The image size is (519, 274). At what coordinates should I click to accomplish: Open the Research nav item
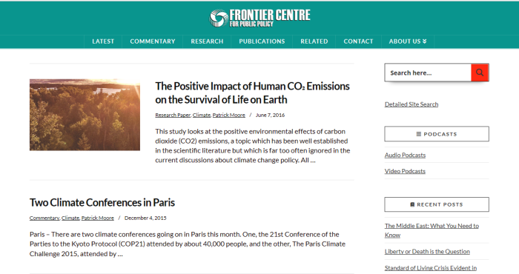[x=207, y=41]
